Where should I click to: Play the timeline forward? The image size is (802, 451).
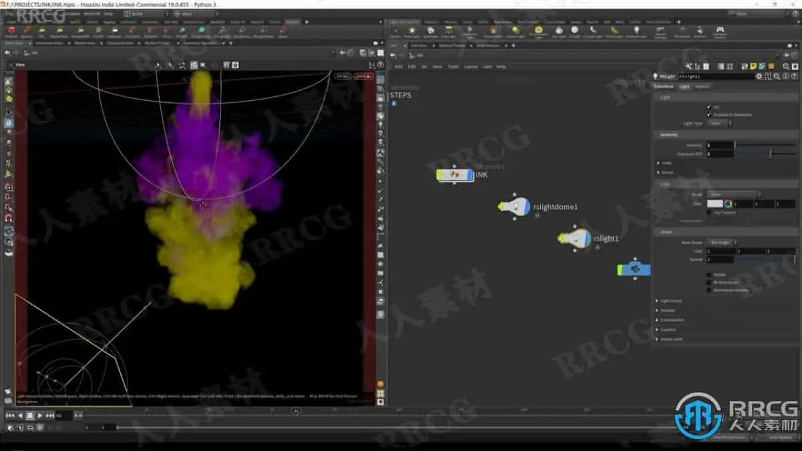point(40,415)
